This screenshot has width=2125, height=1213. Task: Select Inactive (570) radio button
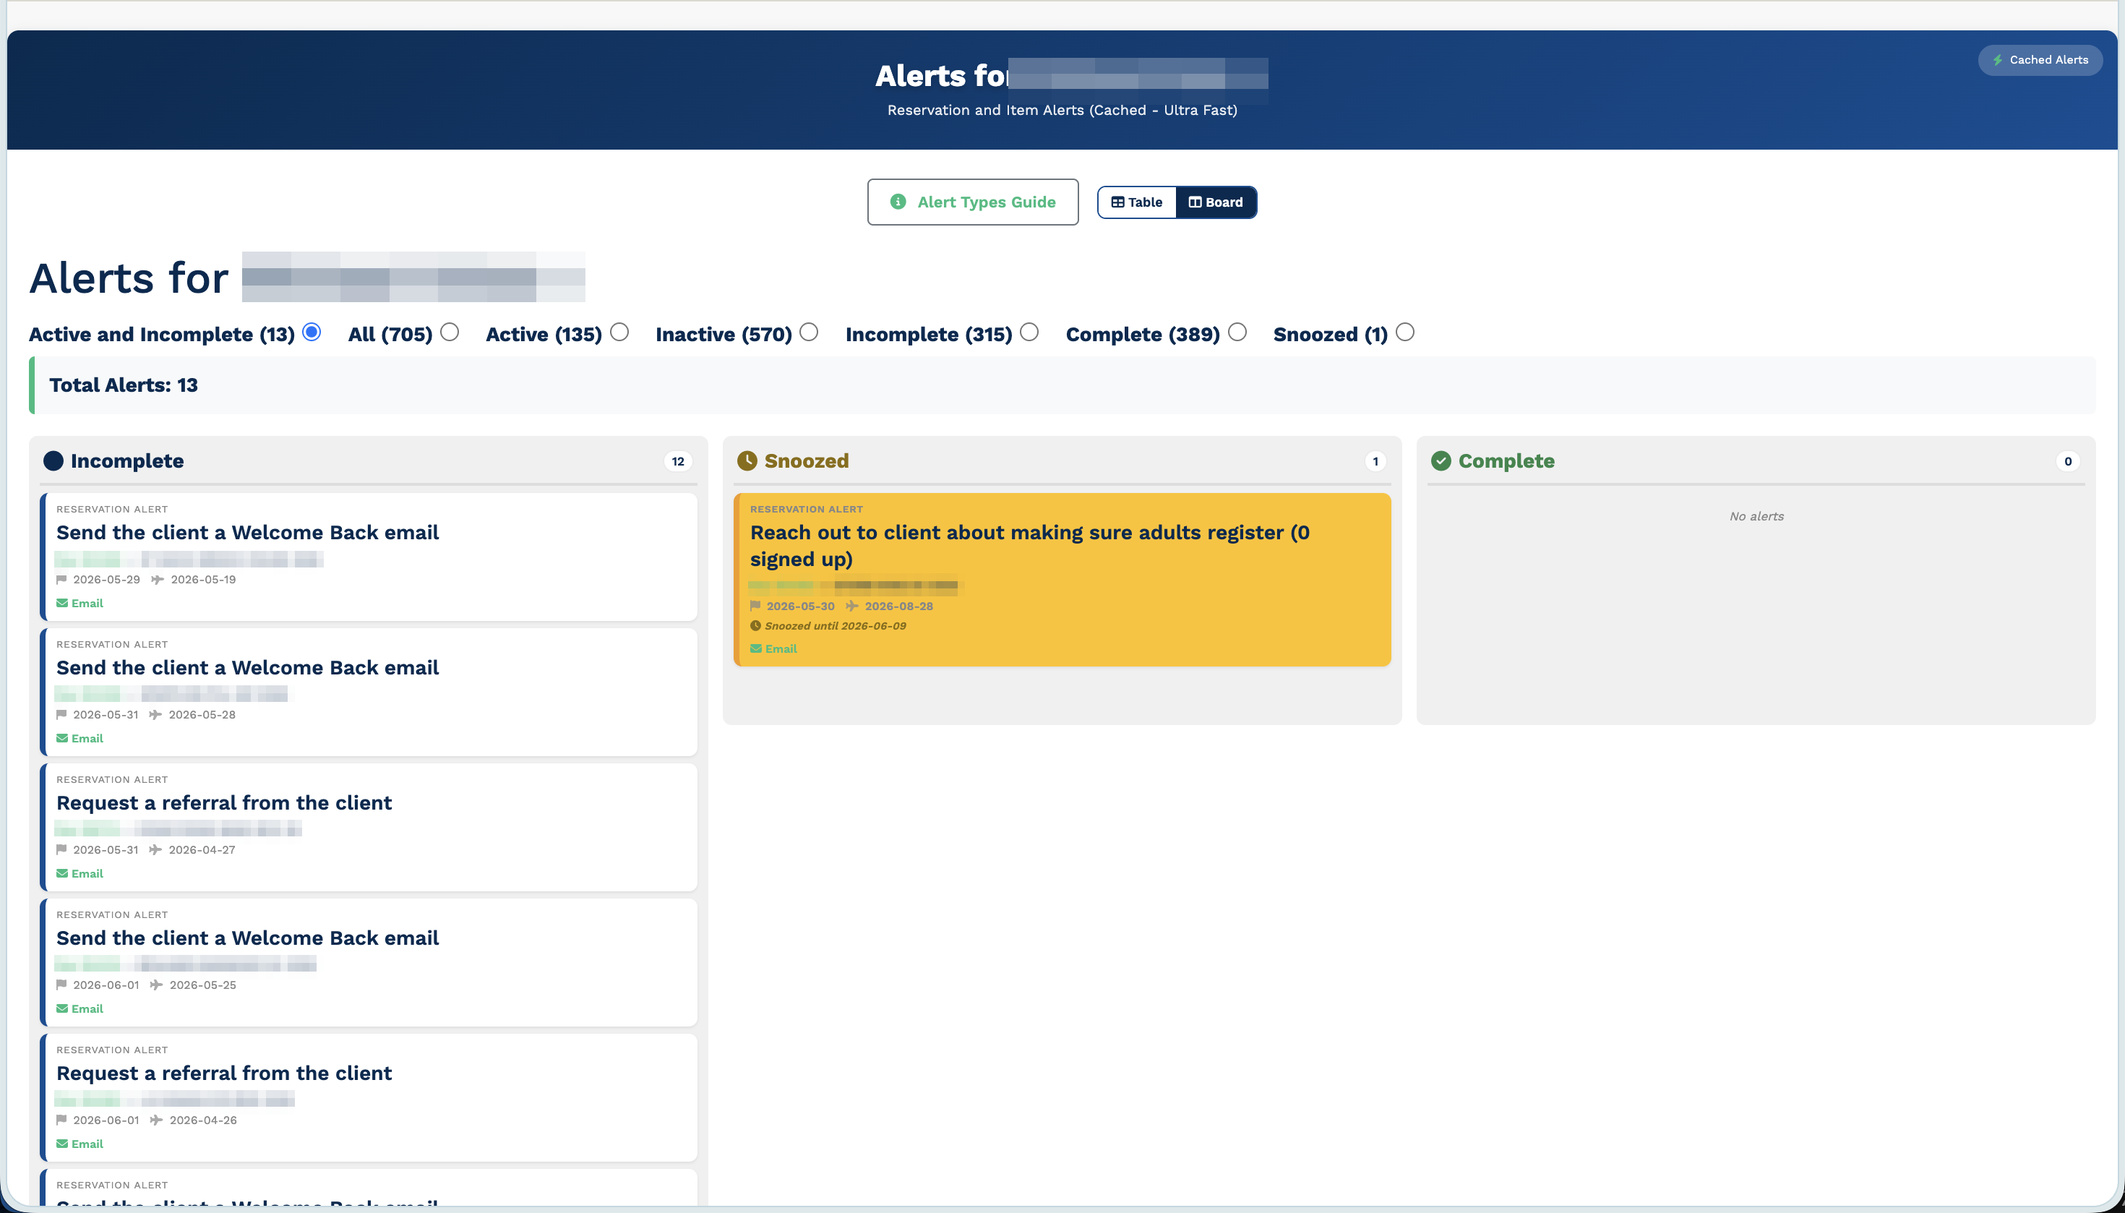pyautogui.click(x=809, y=332)
